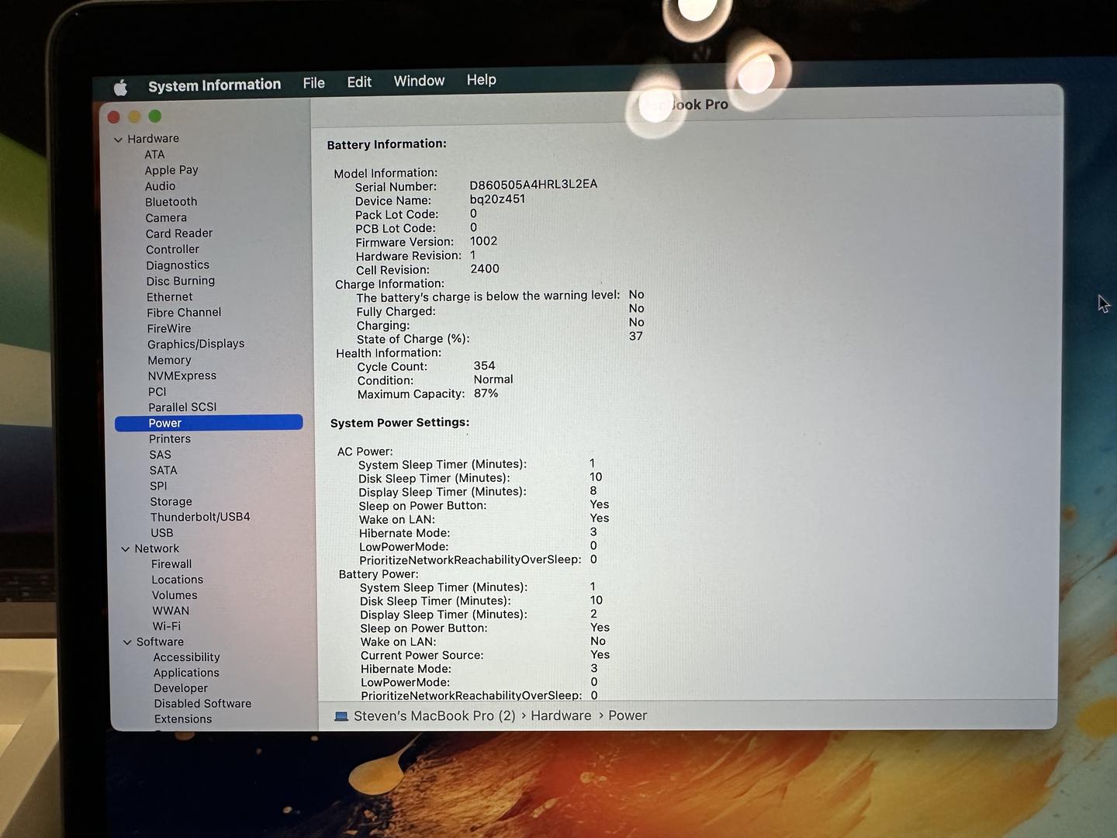The width and height of the screenshot is (1117, 838).
Task: Select SPI in the sidebar
Action: pos(158,486)
